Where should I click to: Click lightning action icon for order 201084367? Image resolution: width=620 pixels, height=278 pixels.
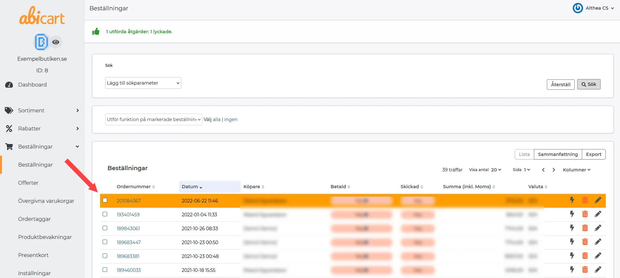pos(572,200)
